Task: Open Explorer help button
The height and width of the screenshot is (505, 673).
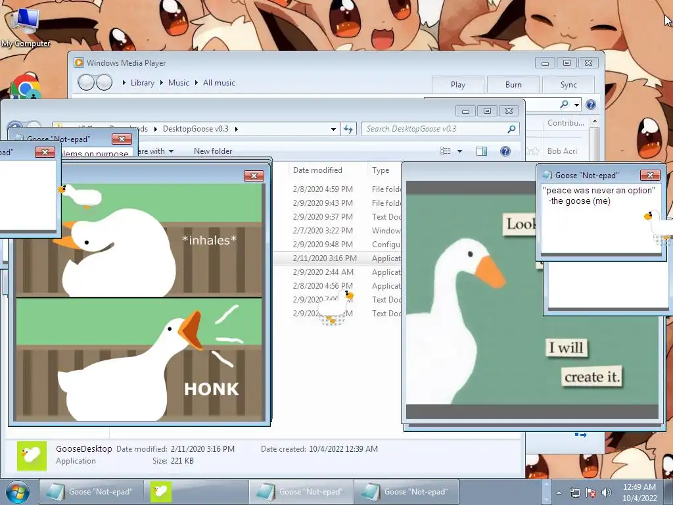Action: point(505,151)
